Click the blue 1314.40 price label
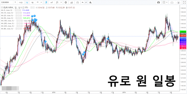187x94 pixels. click(183, 40)
